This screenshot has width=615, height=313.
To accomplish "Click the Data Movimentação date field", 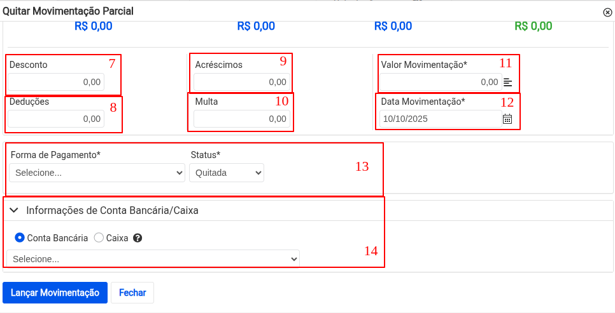I will coord(440,119).
